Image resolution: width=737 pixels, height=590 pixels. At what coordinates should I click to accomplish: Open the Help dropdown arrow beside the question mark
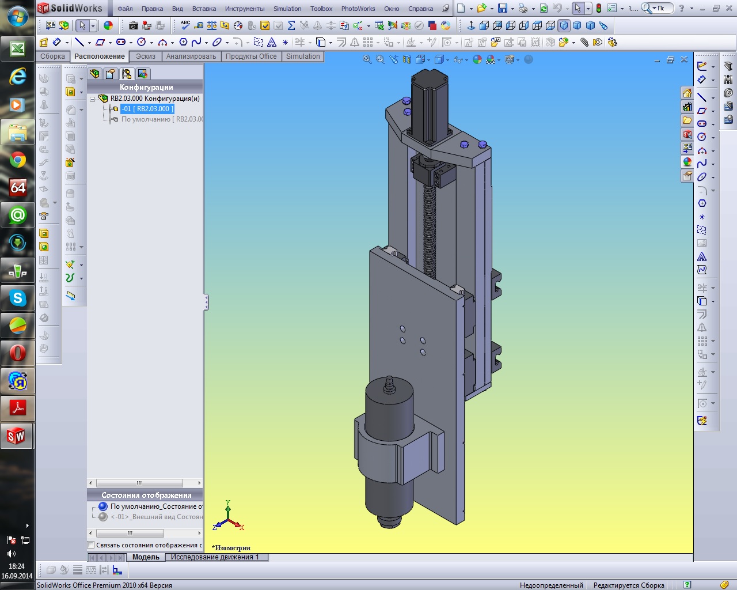pyautogui.click(x=692, y=9)
